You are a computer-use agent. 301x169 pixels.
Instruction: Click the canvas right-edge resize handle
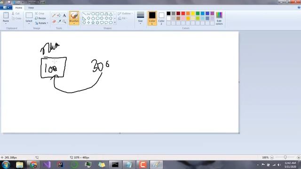[239, 82]
